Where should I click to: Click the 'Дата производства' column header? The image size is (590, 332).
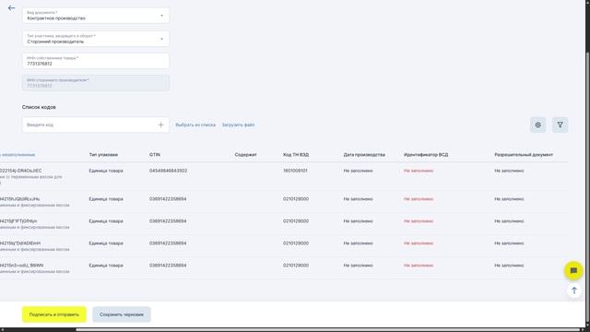point(364,155)
